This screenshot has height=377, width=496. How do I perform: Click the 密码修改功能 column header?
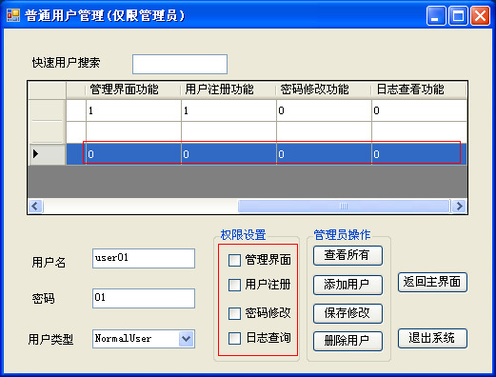tap(324, 89)
